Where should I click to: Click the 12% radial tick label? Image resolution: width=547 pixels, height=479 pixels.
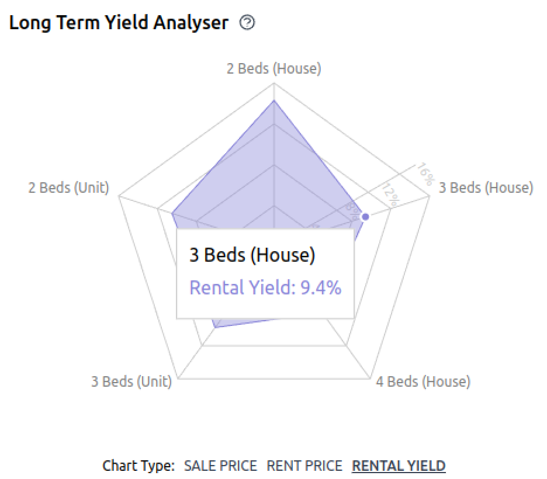[390, 195]
